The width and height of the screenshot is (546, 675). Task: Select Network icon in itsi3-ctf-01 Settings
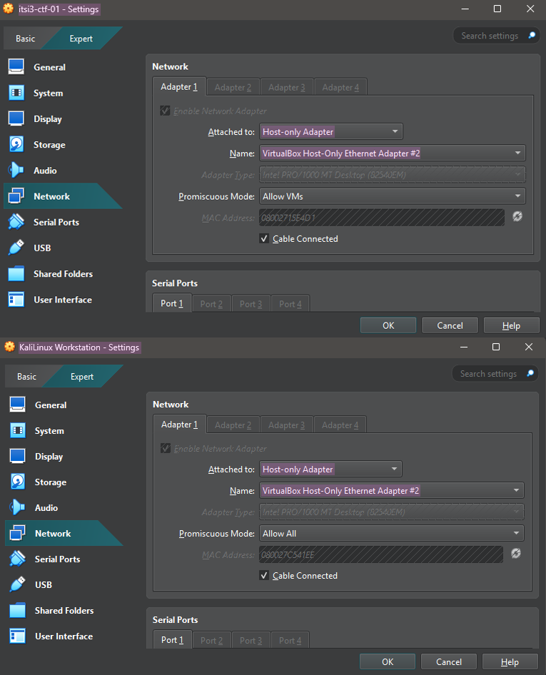tap(16, 196)
